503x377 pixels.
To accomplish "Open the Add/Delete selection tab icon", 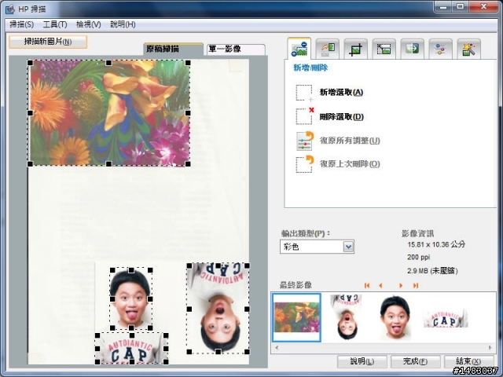I will [x=299, y=49].
